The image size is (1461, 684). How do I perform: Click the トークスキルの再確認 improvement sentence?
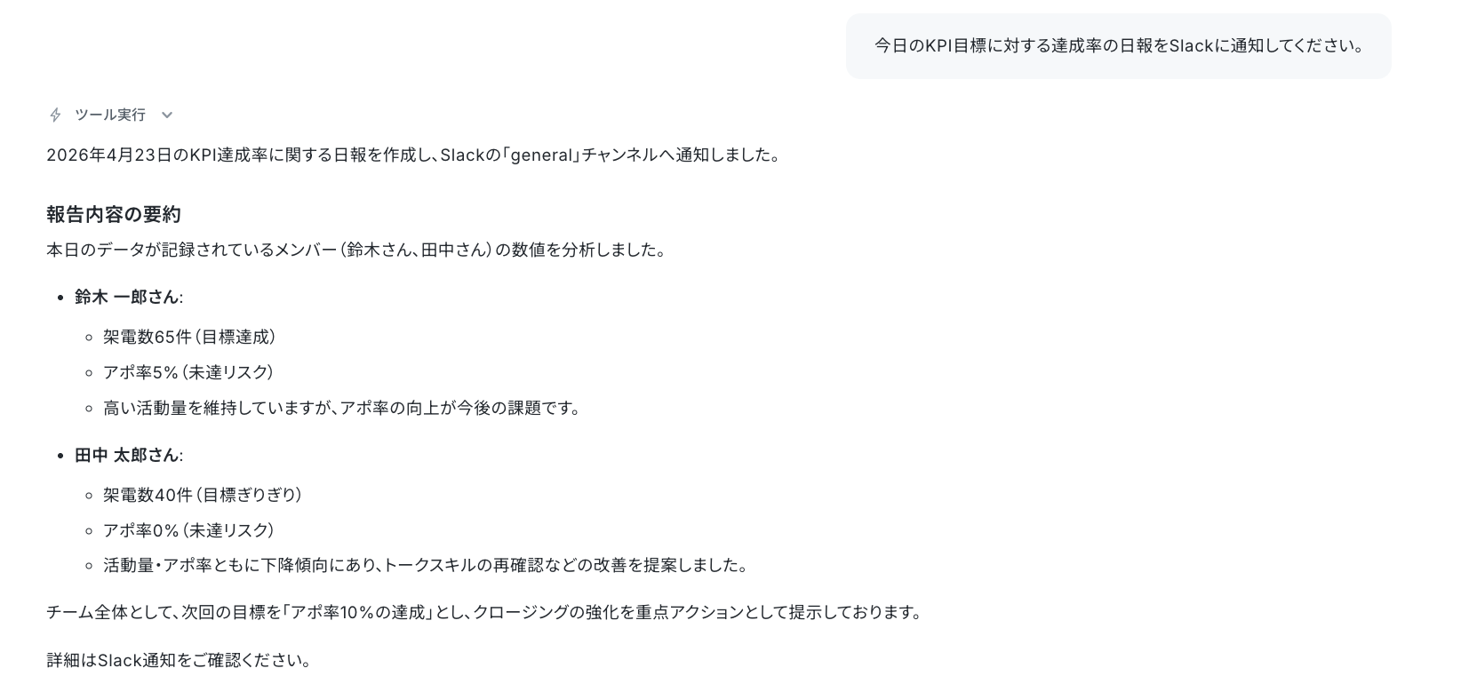coord(427,565)
